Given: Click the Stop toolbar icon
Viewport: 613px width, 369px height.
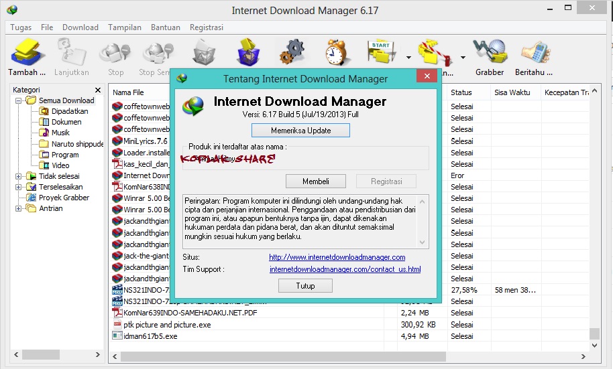Looking at the screenshot, I should point(115,53).
